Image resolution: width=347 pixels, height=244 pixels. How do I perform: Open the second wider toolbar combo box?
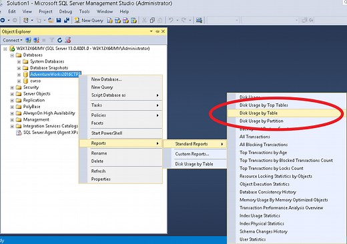270,21
